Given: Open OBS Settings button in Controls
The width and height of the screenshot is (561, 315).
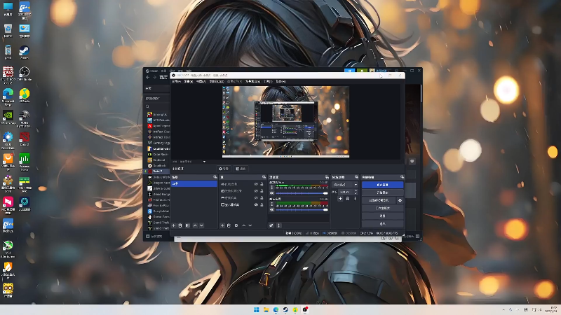Looking at the screenshot, I should click(382, 216).
